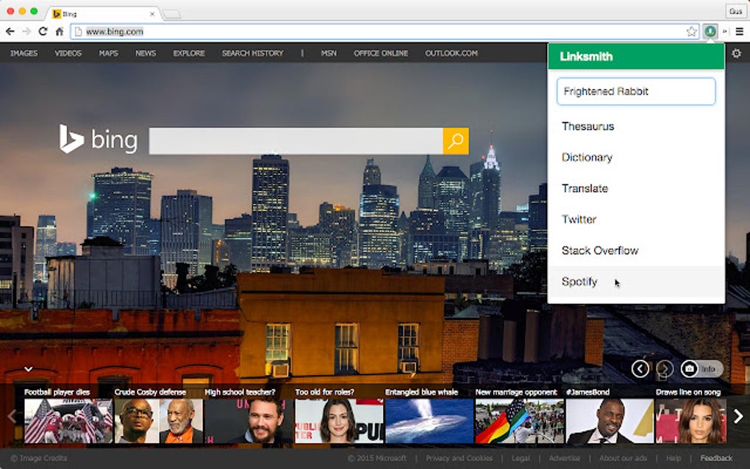750x469 pixels.
Task: Open the Outlook.com link
Action: [451, 54]
